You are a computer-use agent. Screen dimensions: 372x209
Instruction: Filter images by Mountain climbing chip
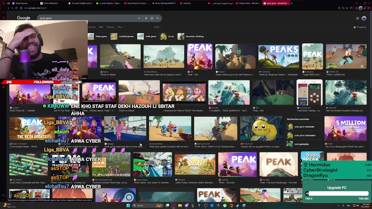click(x=191, y=37)
